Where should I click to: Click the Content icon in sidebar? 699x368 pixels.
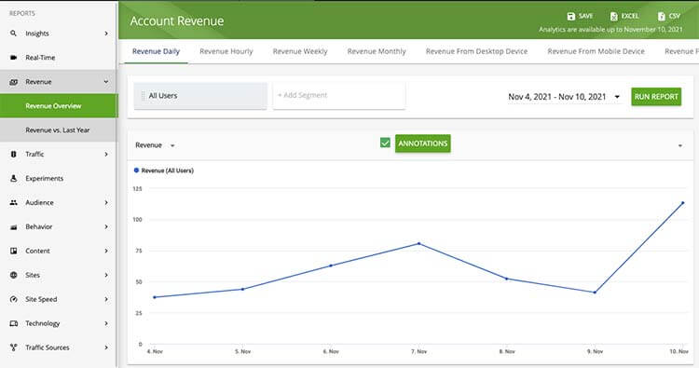(x=14, y=251)
